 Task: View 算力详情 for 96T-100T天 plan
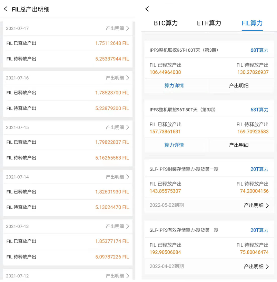(174, 86)
